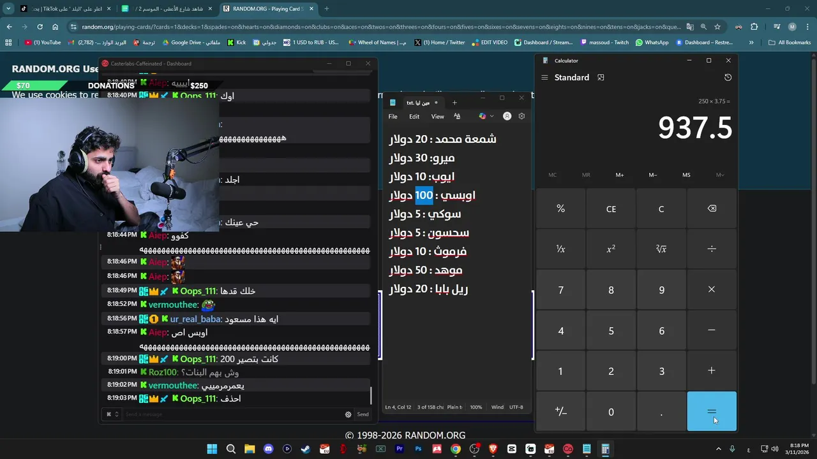Viewport: 817px width, 459px height.
Task: Click UTF-8 encoding in Notepad status bar
Action: click(x=516, y=407)
